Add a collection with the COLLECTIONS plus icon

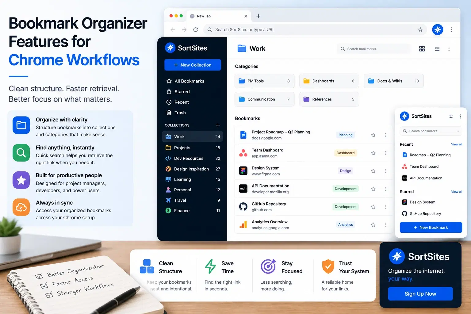(218, 125)
